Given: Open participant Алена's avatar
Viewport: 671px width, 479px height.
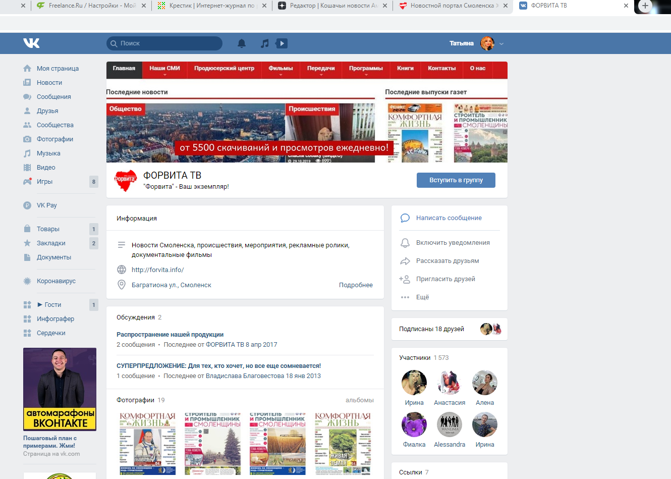Looking at the screenshot, I should point(485,383).
